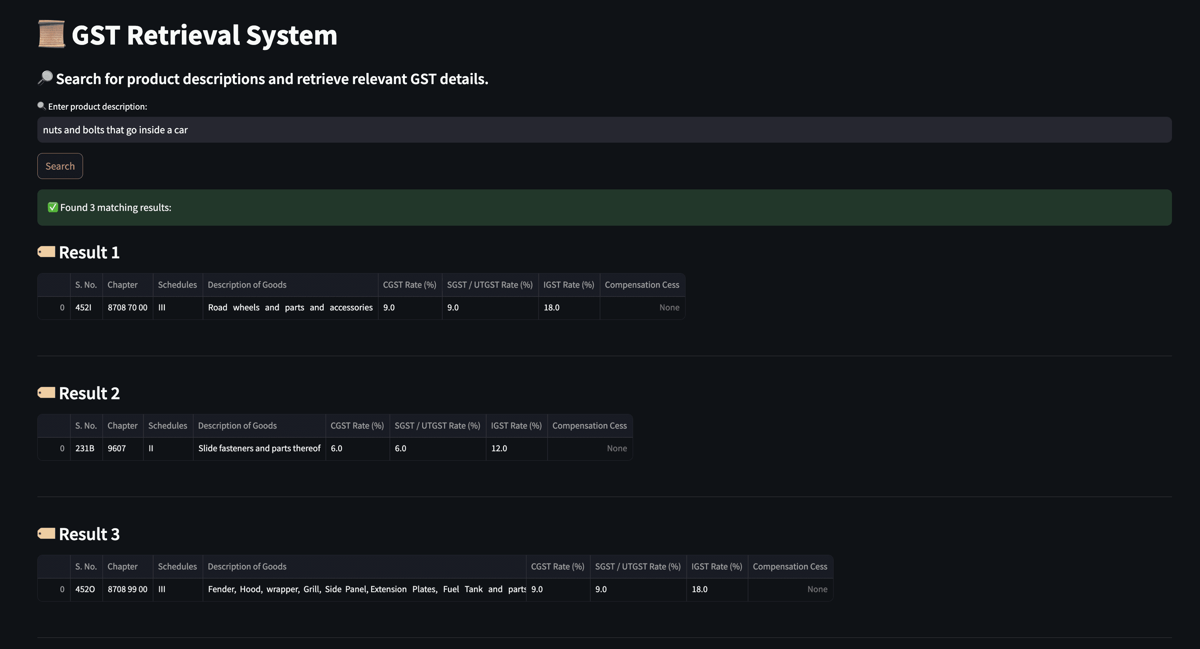Viewport: 1200px width, 649px height.
Task: Click the label tag icon beside Result 3
Action: pyautogui.click(x=46, y=533)
